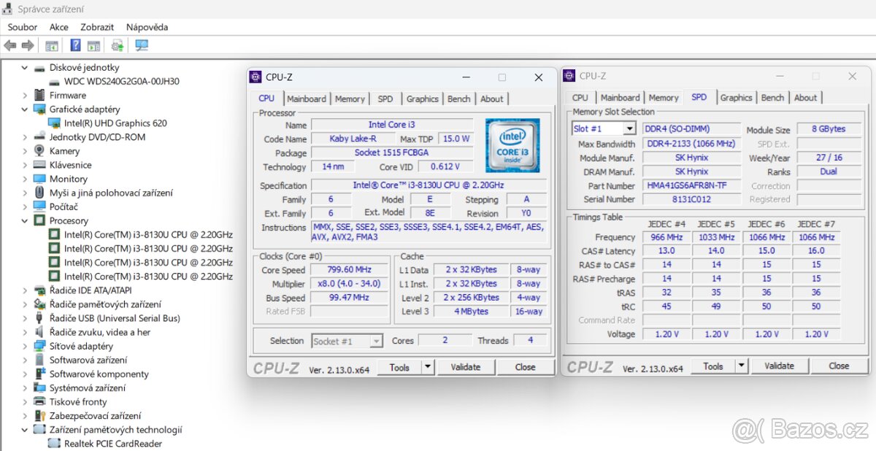
Task: Select the WDC WDS240G2G0A disk drive entry
Action: [121, 81]
